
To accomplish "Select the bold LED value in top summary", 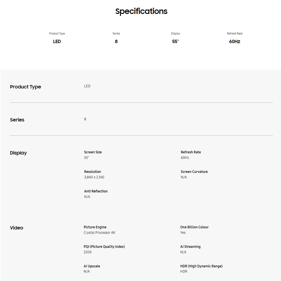I will point(57,42).
